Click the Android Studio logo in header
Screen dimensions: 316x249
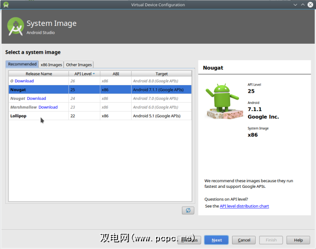(x=16, y=27)
